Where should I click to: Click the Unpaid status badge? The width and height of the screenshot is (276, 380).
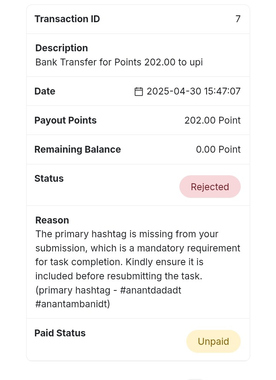214,341
